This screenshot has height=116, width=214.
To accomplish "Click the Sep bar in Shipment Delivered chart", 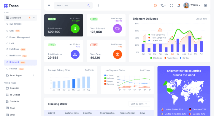I will pos(190,44).
